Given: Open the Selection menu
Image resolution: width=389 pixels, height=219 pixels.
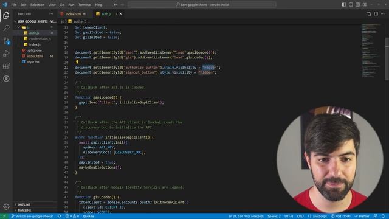Looking at the screenshot, I should tap(37, 5).
